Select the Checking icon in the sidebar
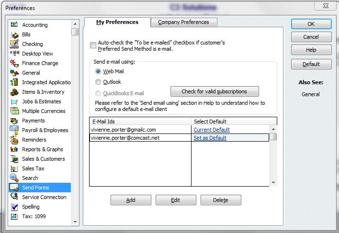This screenshot has width=339, height=233. 14,44
